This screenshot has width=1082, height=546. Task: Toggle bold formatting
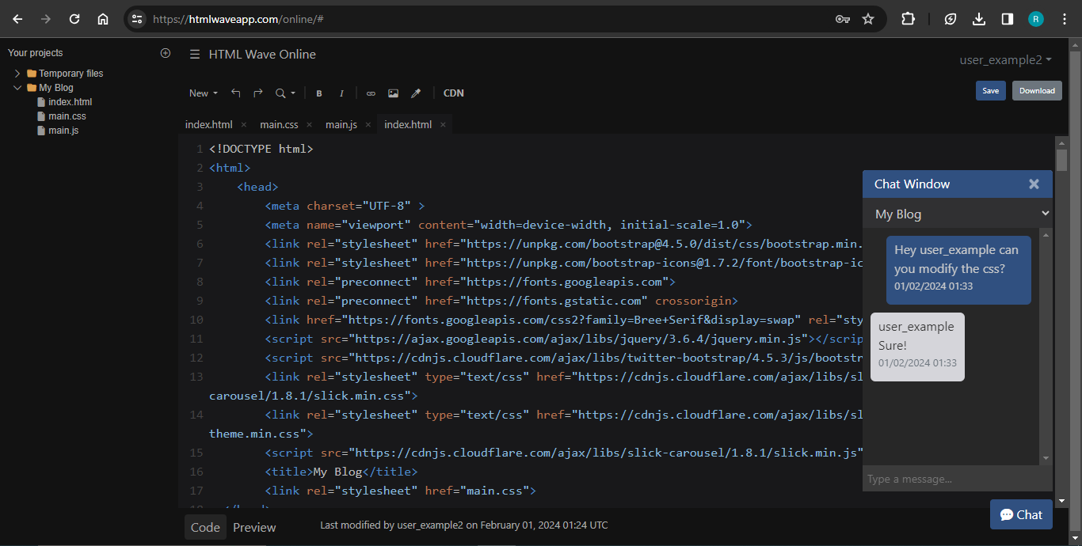[x=319, y=93]
